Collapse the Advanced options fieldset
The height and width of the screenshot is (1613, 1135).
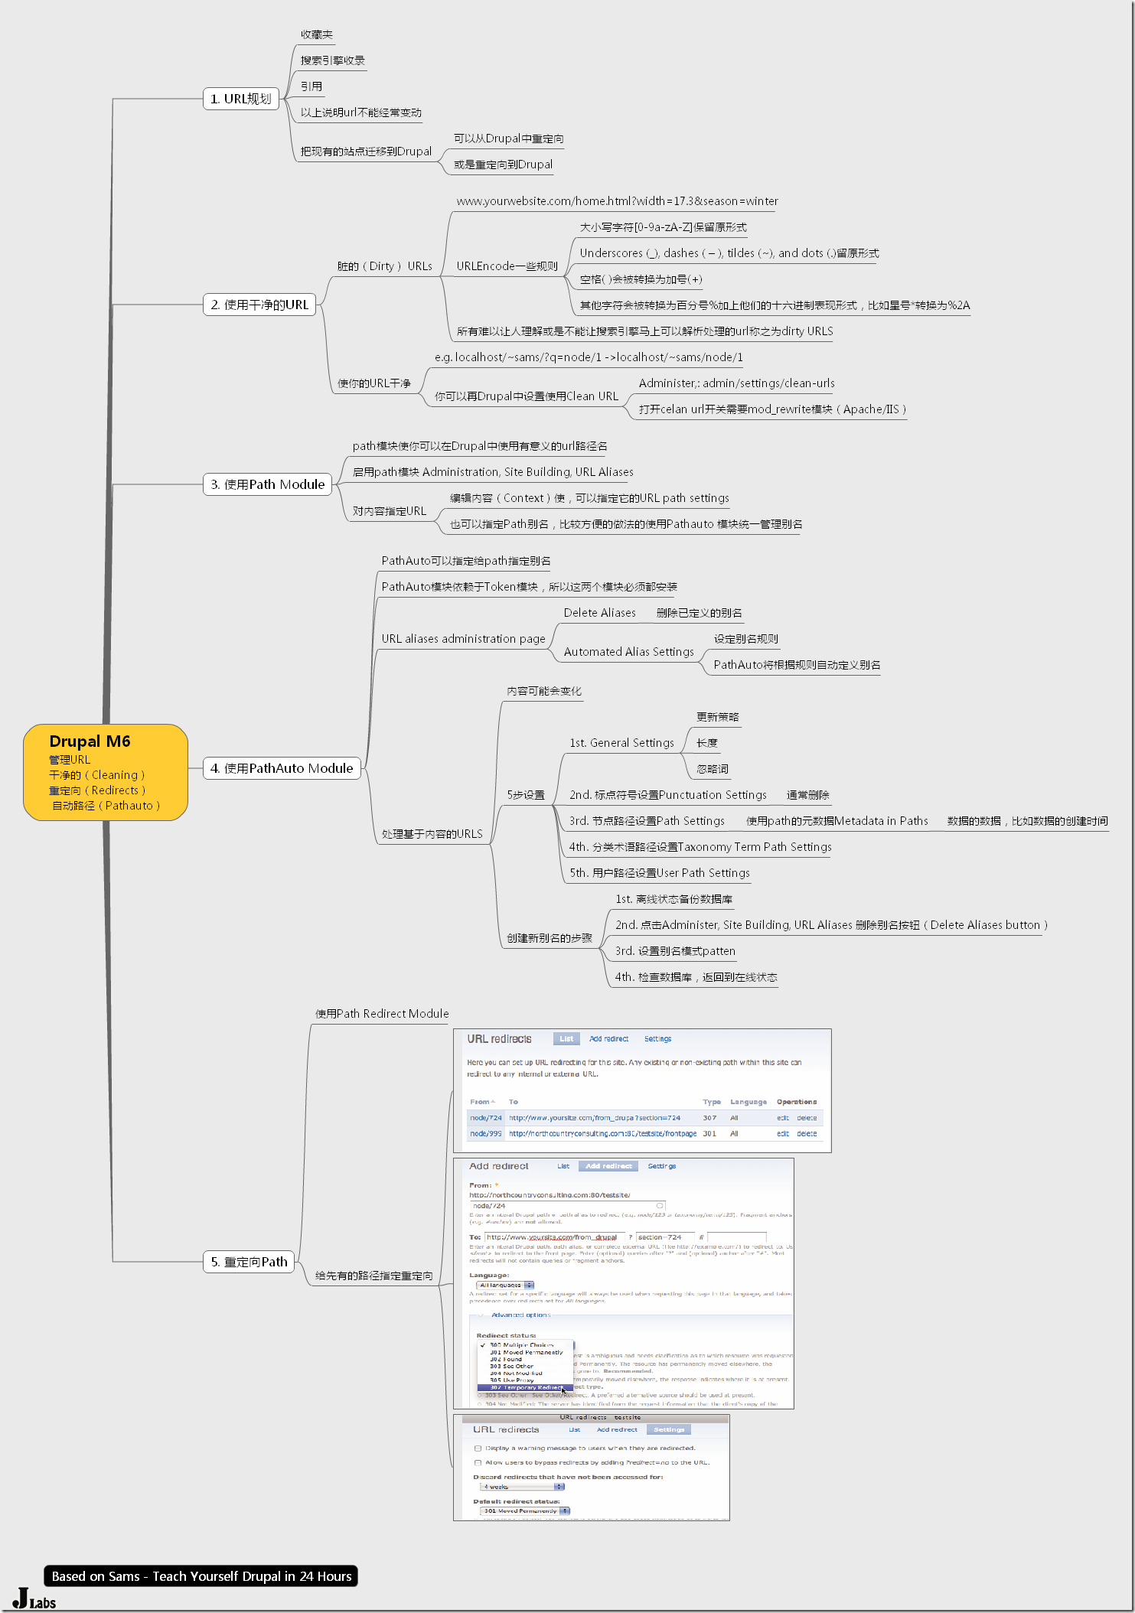(520, 1315)
